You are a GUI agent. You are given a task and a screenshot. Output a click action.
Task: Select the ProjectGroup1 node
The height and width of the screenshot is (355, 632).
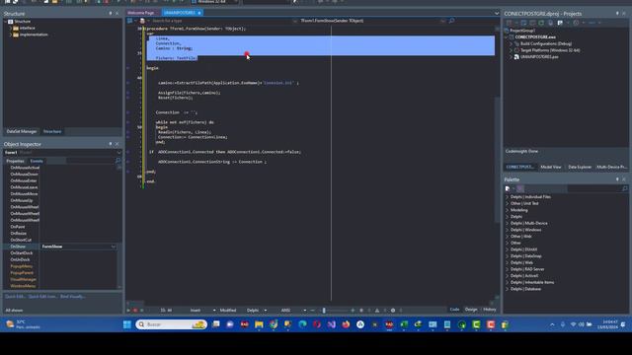[x=522, y=31]
